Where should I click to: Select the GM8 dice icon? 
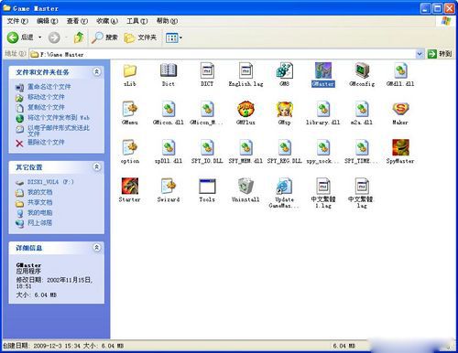[285, 70]
